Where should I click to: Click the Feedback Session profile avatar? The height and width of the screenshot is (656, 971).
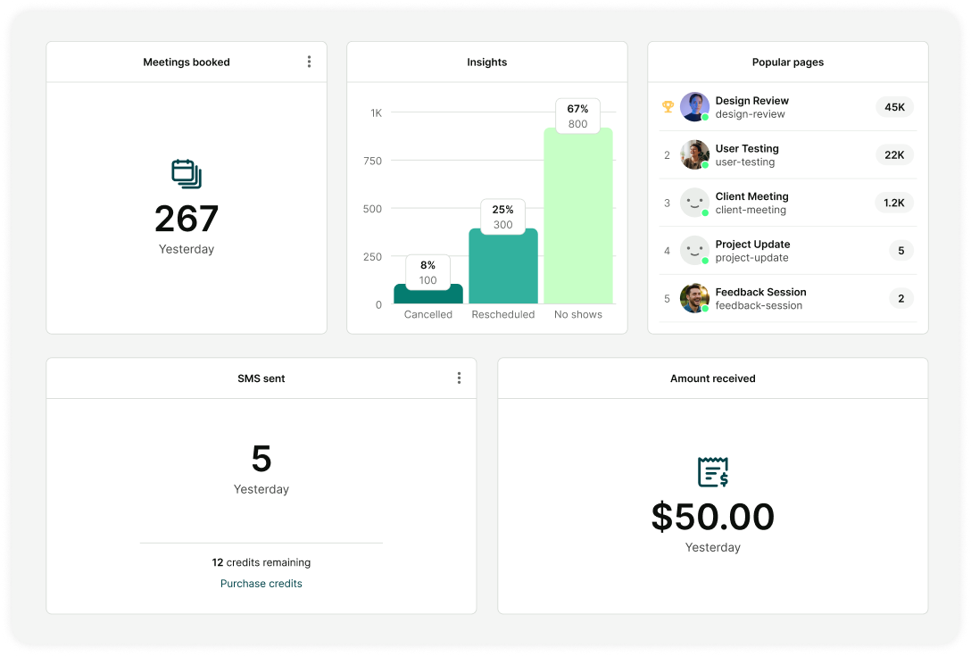click(x=694, y=298)
